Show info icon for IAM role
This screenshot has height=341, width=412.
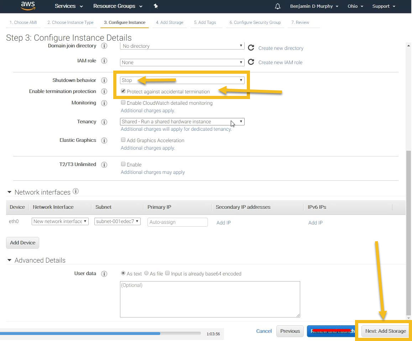[x=104, y=61]
